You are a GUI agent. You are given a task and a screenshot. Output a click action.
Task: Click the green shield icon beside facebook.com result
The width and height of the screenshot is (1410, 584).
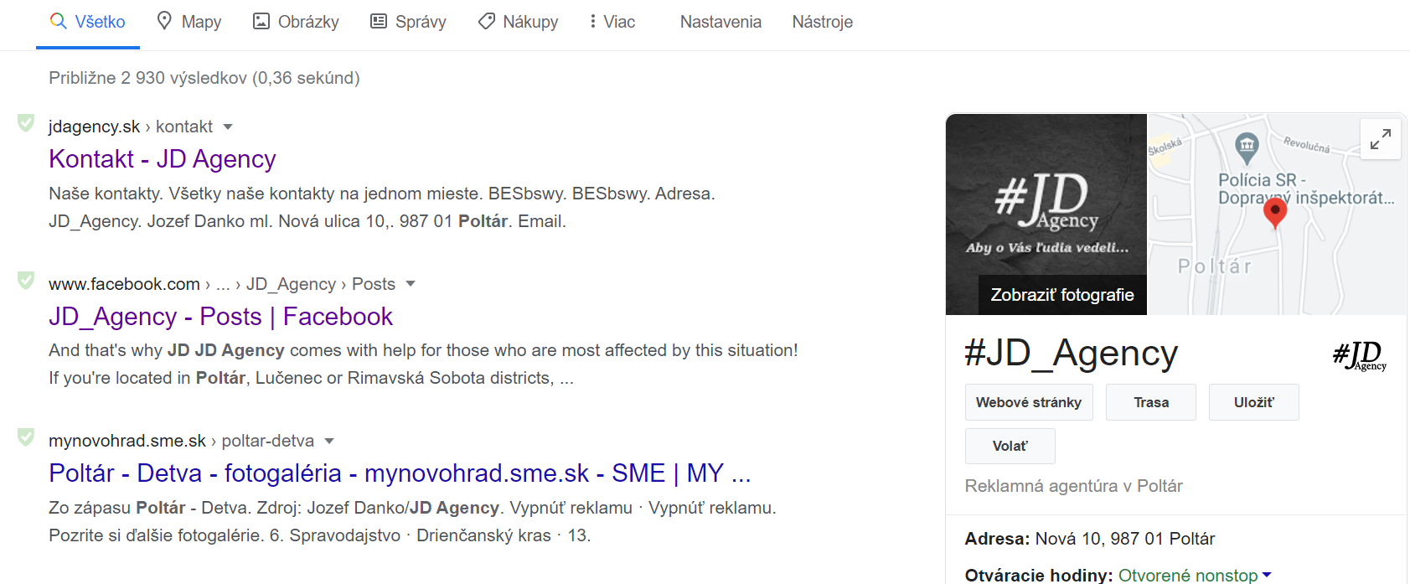click(26, 281)
